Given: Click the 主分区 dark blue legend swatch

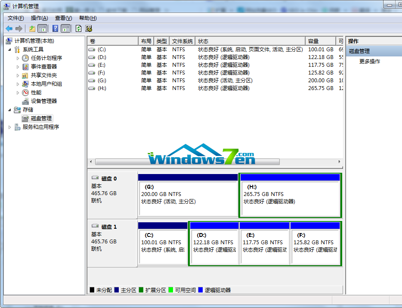Looking at the screenshot, I should (x=117, y=290).
